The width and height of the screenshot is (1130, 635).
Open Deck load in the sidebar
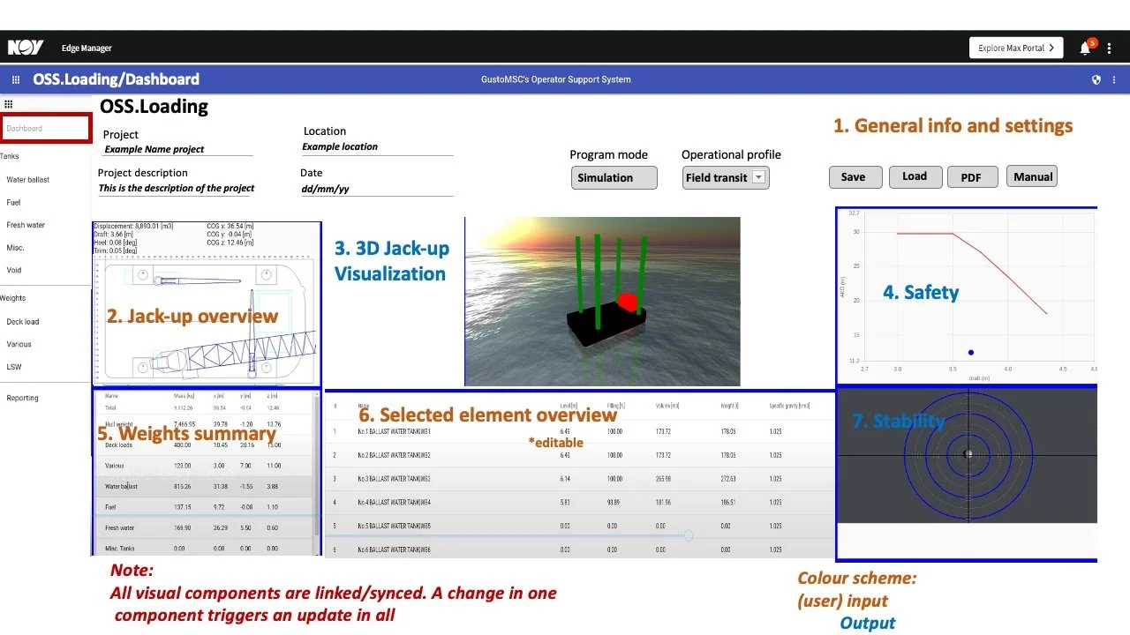point(23,322)
